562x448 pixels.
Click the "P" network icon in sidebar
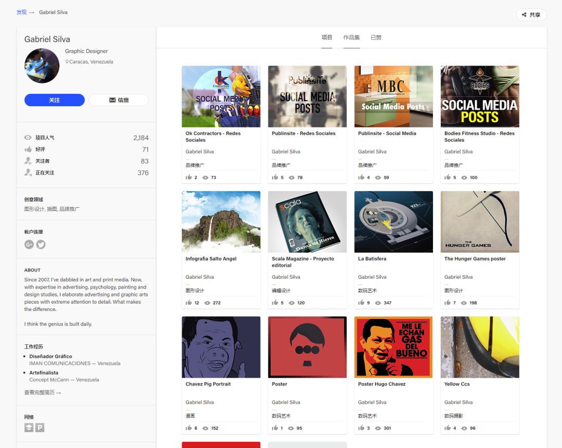40,428
